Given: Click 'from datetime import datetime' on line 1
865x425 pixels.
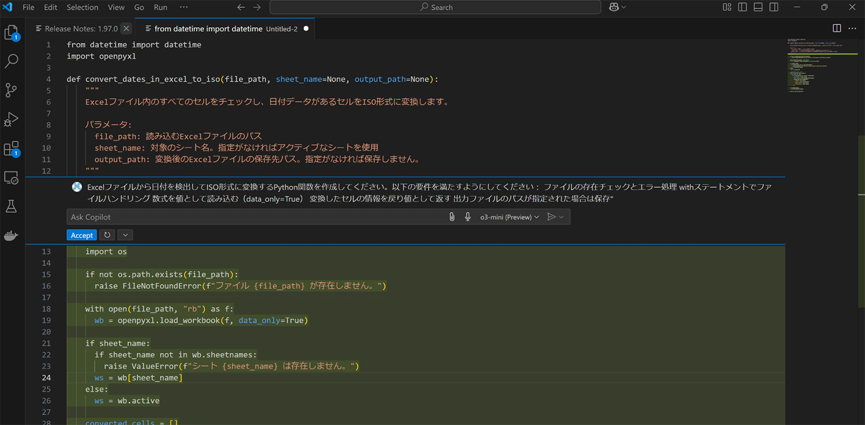Looking at the screenshot, I should pos(134,44).
